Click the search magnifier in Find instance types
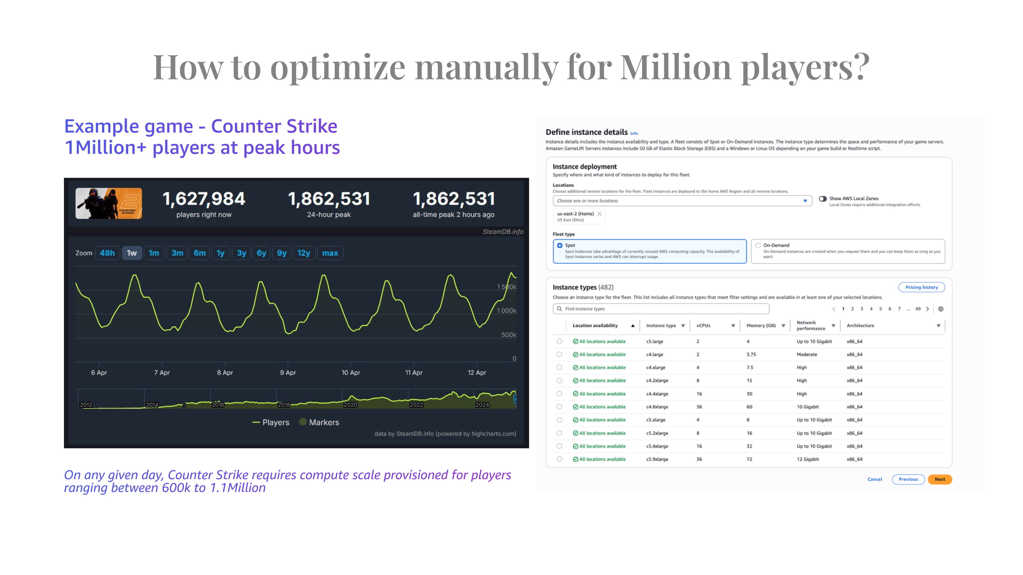Screen dimensions: 1023x575 click(x=559, y=309)
